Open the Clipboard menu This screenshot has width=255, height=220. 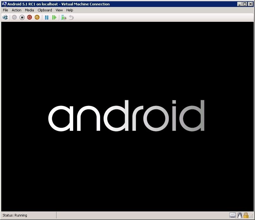coord(44,10)
